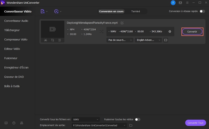Open the mail message center icon
The height and width of the screenshot is (129, 209).
[180, 3]
